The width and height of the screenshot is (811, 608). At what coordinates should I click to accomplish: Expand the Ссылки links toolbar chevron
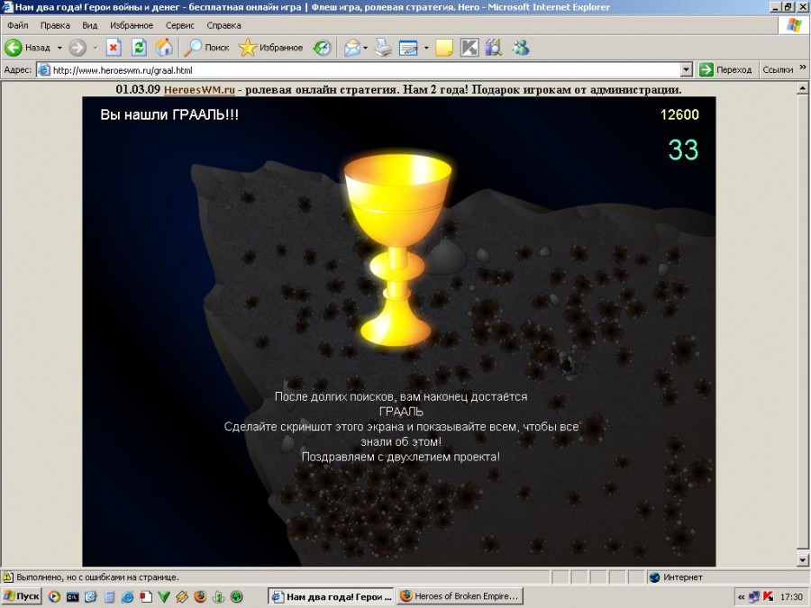pos(803,68)
